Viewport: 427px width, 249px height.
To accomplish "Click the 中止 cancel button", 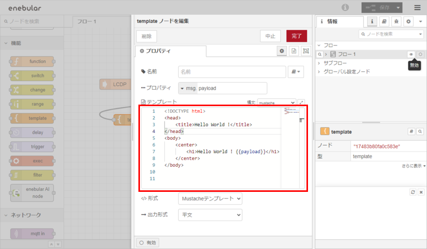I will [270, 36].
